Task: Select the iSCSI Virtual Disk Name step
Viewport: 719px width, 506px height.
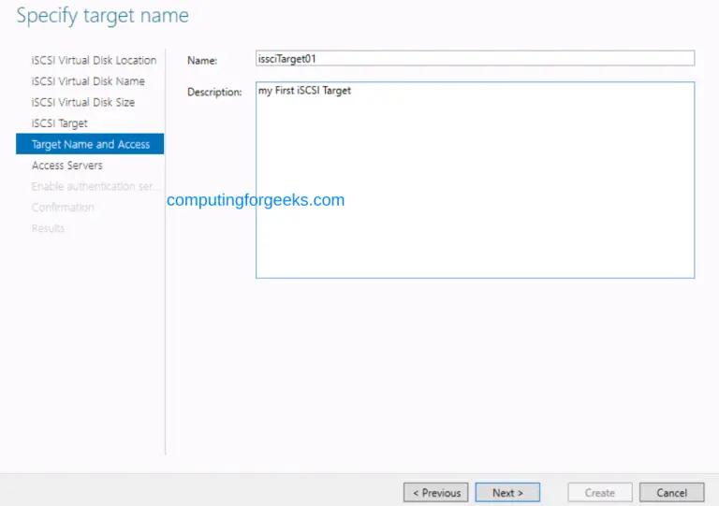Action: point(88,81)
